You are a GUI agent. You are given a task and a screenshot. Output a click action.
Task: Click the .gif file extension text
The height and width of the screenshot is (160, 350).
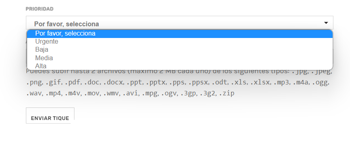[x=53, y=82]
